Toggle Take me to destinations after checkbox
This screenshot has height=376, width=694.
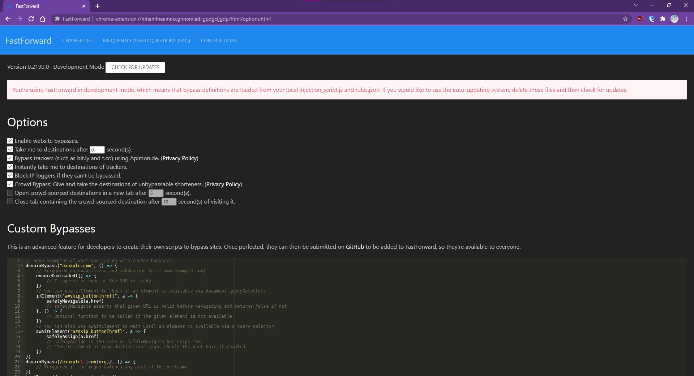[x=10, y=149]
